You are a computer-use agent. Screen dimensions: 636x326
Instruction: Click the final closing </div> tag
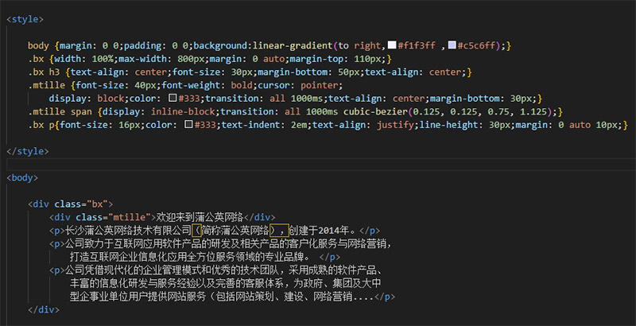point(44,309)
